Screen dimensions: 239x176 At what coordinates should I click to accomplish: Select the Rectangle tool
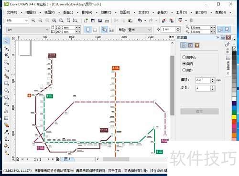pos(6,83)
